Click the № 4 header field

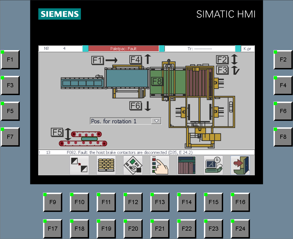pos(60,49)
